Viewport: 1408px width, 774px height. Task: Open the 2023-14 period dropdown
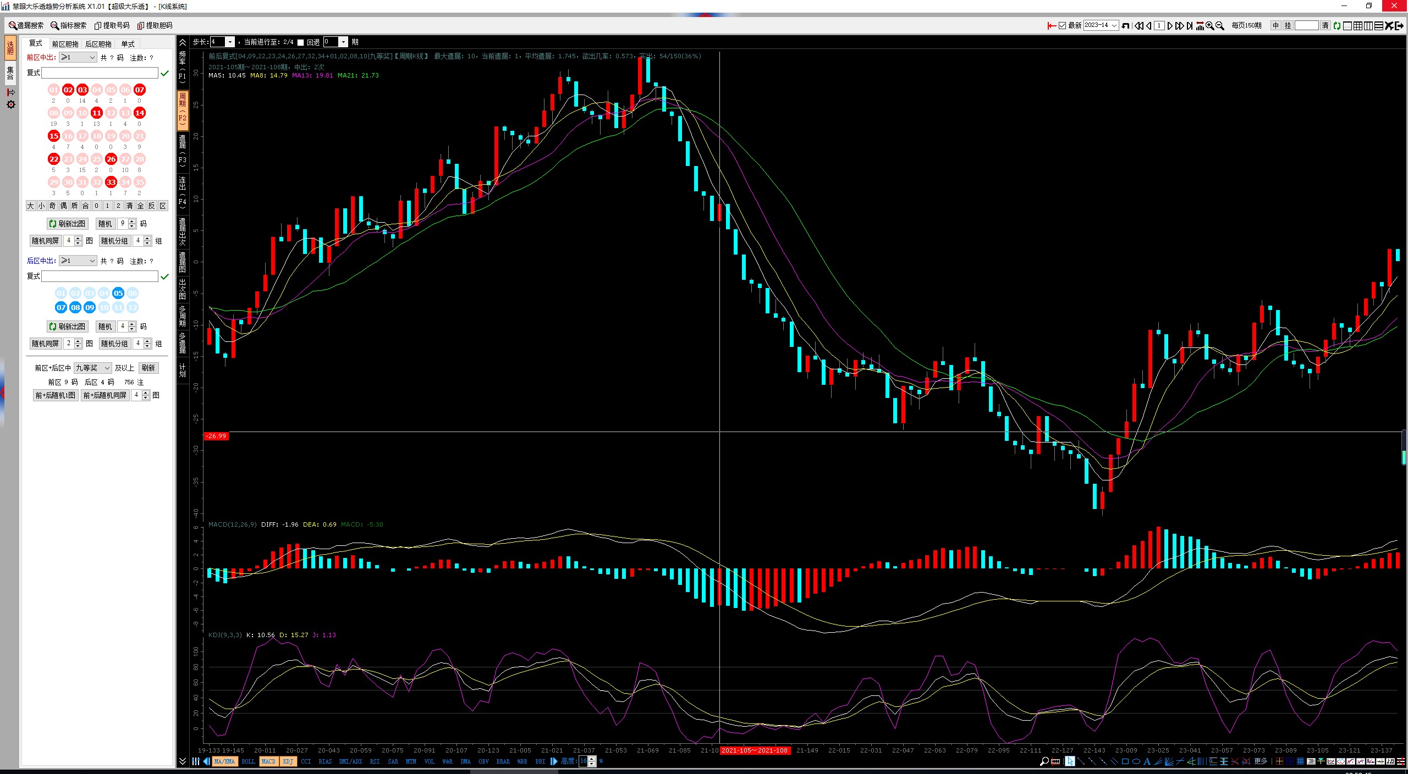1101,26
